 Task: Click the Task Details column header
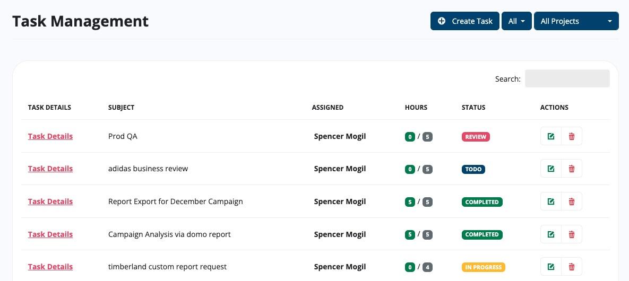[49, 108]
